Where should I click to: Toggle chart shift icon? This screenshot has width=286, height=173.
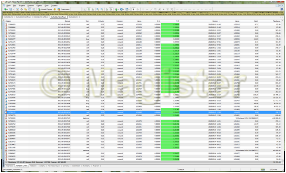111,9
